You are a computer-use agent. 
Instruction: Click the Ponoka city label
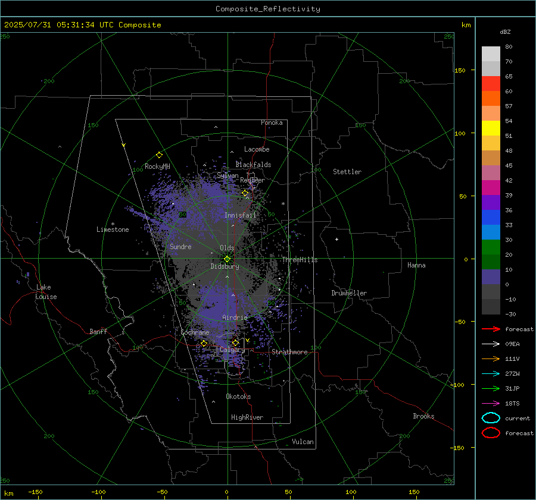[272, 122]
